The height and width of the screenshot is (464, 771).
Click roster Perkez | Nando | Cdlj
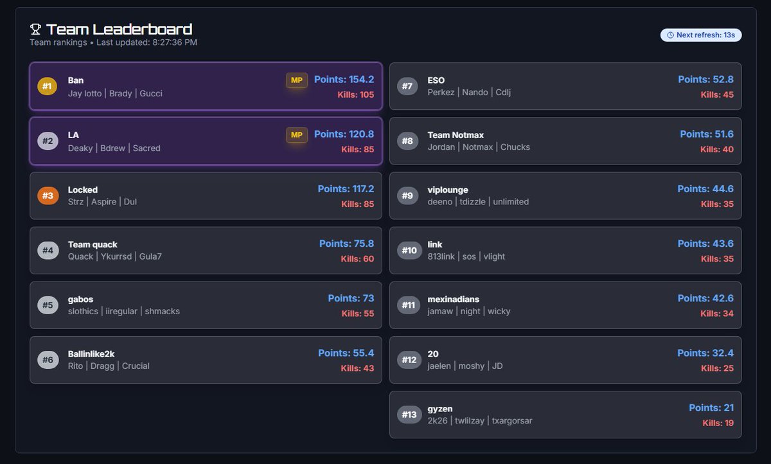coord(469,92)
